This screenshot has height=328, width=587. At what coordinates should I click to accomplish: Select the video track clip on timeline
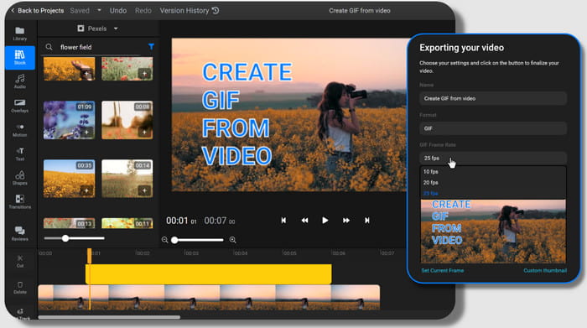point(209,297)
